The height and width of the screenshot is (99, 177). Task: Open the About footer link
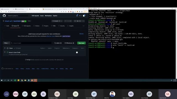(71, 69)
